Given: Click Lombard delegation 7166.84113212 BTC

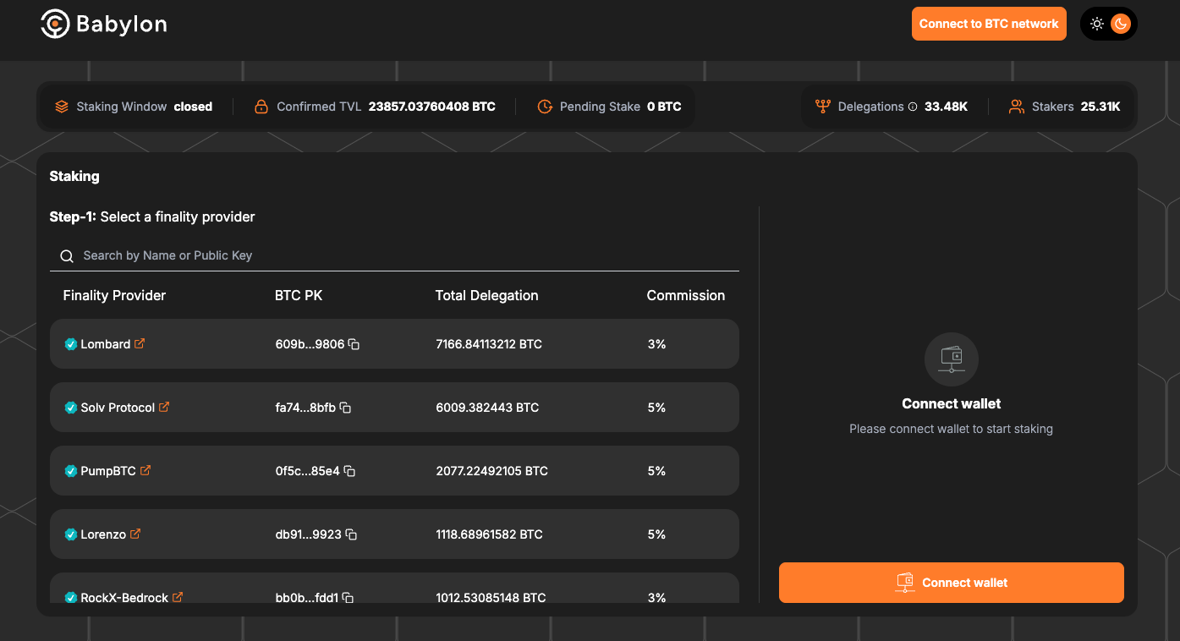Looking at the screenshot, I should click(489, 344).
